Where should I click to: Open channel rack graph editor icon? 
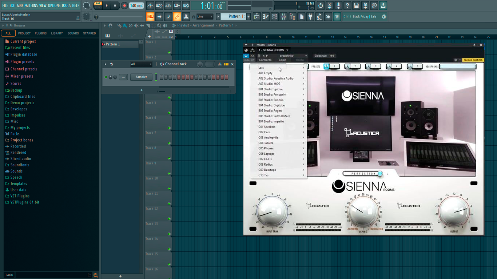click(x=220, y=64)
